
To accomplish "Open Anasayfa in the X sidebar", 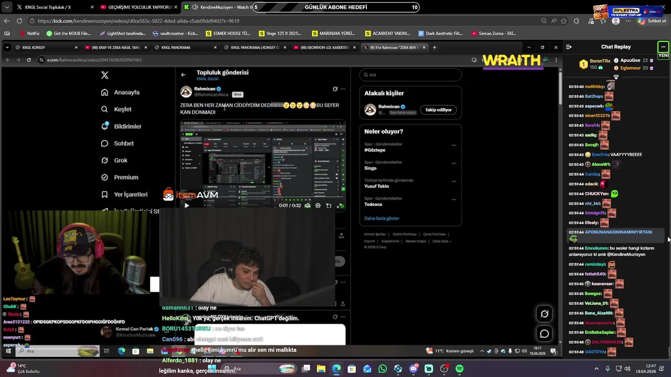I will coord(121,92).
